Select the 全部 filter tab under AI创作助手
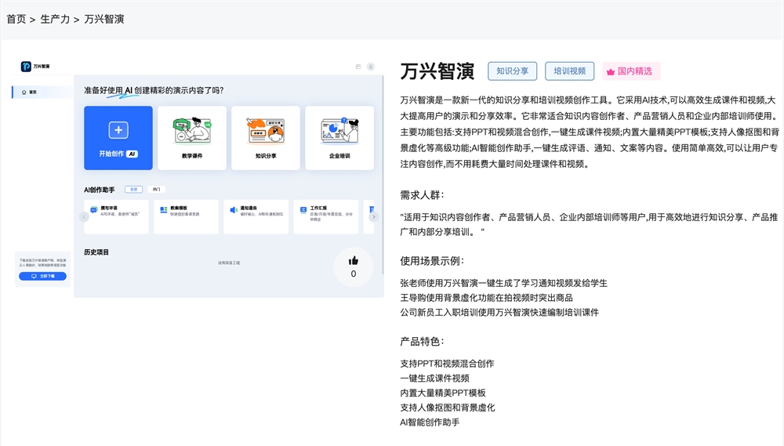 pos(133,190)
